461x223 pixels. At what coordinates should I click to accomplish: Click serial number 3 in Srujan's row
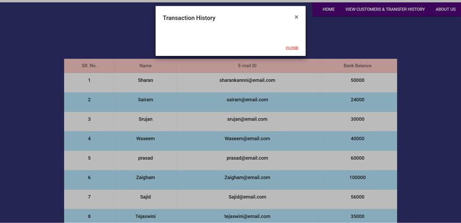pyautogui.click(x=89, y=119)
